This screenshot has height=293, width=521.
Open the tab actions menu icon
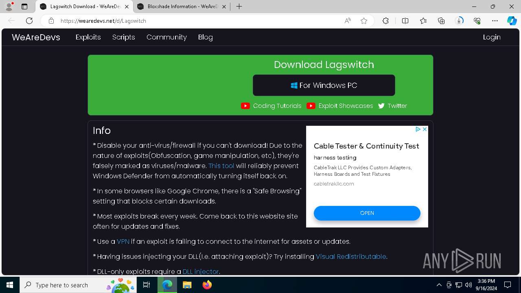pos(24,7)
